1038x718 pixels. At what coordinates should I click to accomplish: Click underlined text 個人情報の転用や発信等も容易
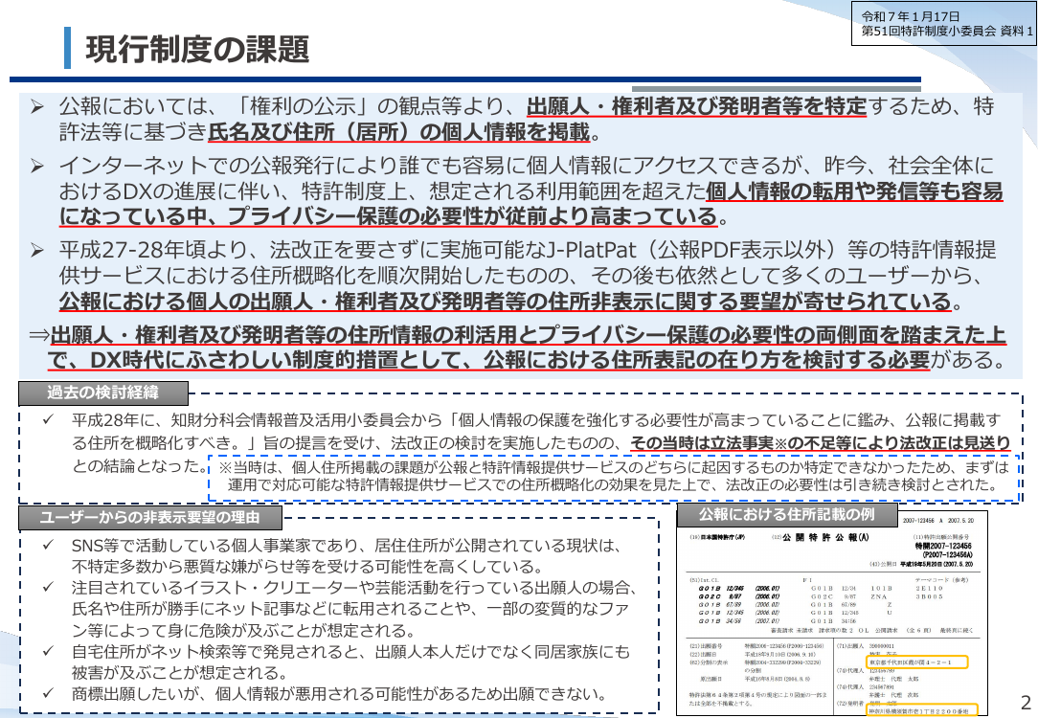854,191
